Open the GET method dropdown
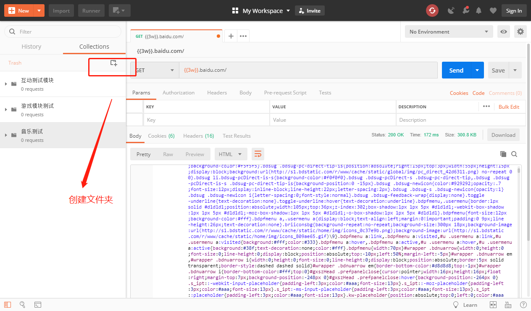Image resolution: width=531 pixels, height=311 pixels. point(155,70)
